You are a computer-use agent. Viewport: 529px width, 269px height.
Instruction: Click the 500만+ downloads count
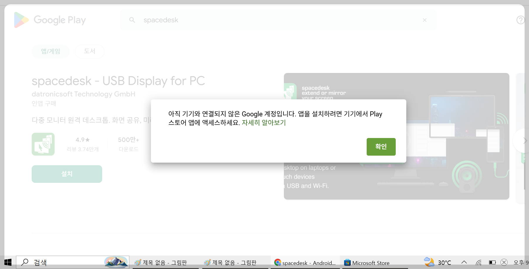coord(129,140)
